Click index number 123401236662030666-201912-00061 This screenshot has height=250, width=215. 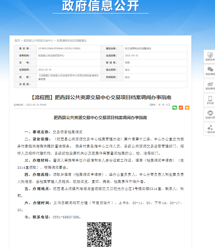coord(59,49)
